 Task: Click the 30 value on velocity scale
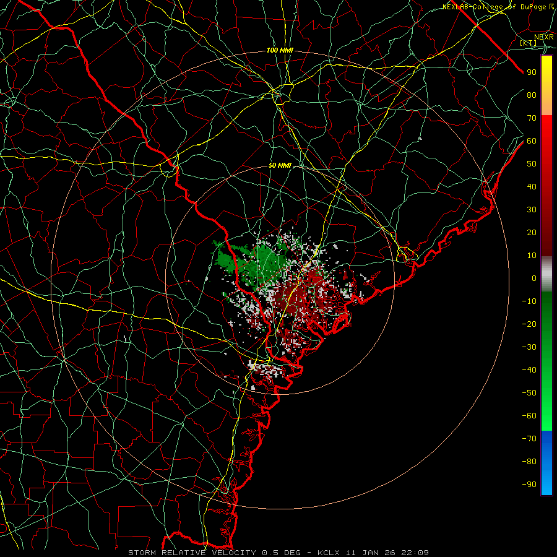click(532, 210)
